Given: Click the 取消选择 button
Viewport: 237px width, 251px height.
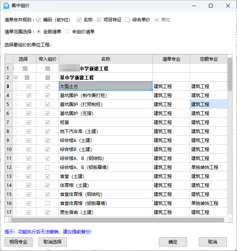Looking at the screenshot, I should (x=55, y=242).
